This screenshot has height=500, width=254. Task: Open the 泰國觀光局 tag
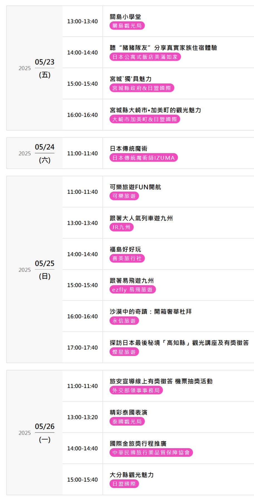pyautogui.click(x=127, y=422)
